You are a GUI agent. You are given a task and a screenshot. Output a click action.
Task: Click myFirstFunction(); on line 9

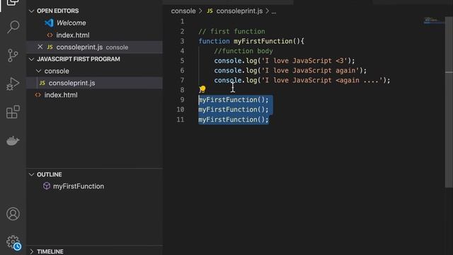pos(234,100)
